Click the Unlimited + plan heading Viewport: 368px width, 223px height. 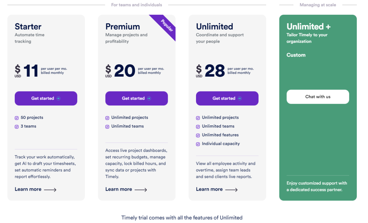[x=309, y=26]
